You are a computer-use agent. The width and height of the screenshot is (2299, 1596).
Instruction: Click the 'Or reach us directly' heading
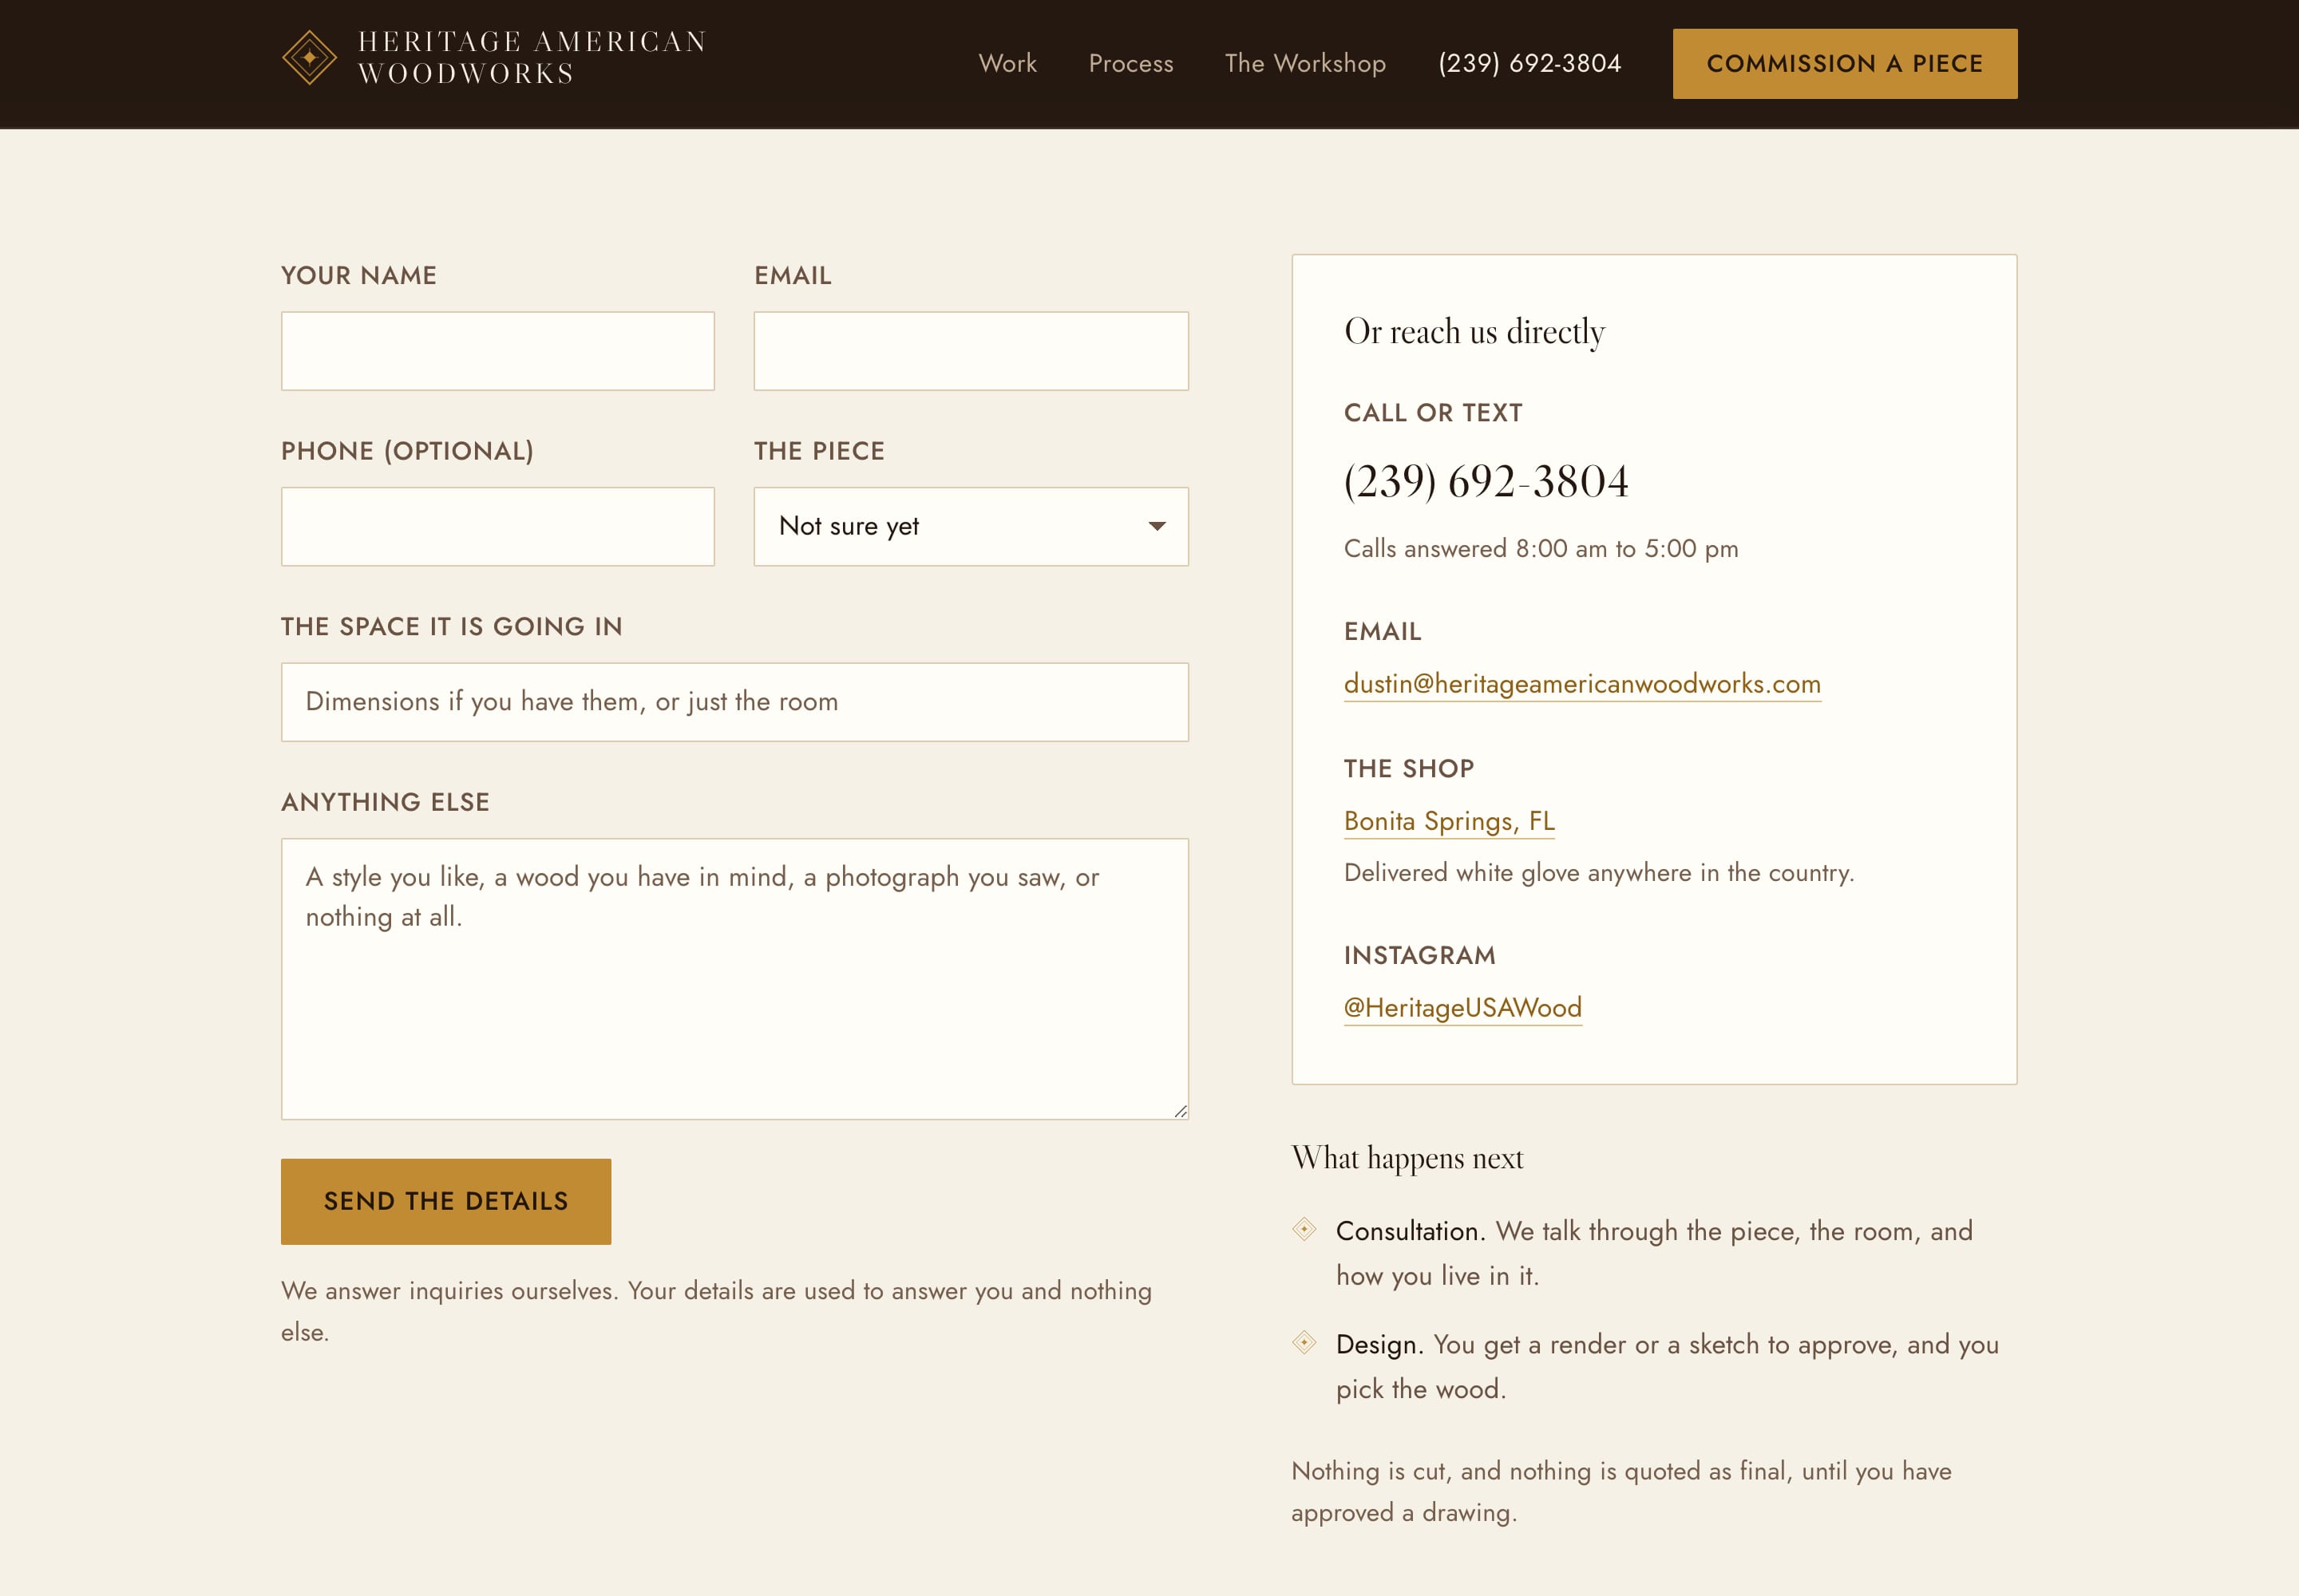coord(1474,332)
